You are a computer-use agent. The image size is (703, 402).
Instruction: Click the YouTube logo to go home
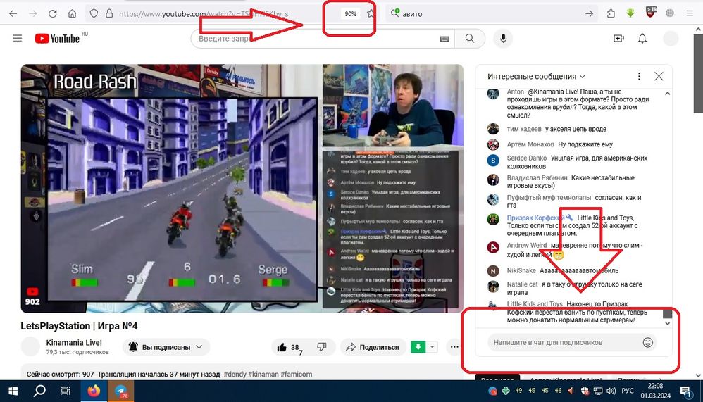pyautogui.click(x=57, y=39)
